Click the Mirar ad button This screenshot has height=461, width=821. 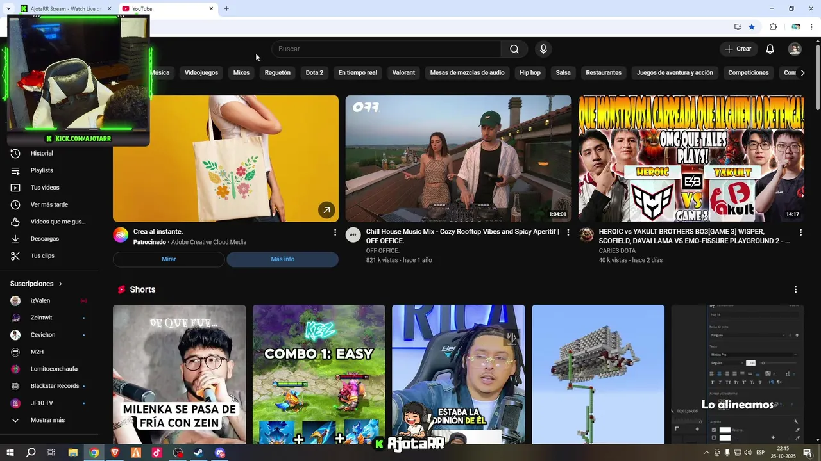pos(169,259)
